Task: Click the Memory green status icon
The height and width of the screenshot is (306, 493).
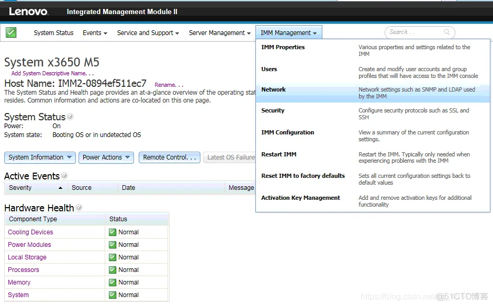Action: (x=112, y=282)
